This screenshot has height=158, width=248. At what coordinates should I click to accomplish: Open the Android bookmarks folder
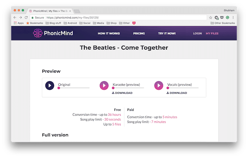(x=70, y=23)
